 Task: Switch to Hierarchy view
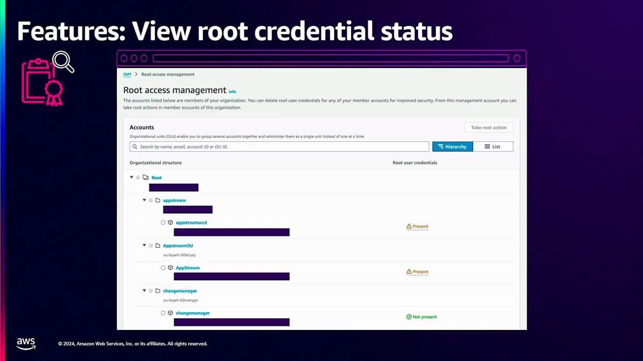pos(453,147)
